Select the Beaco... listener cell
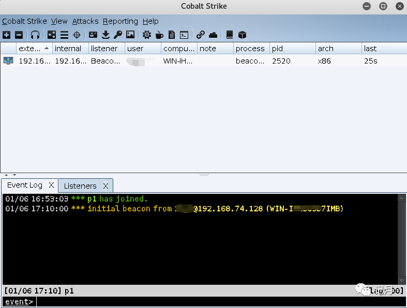 107,61
